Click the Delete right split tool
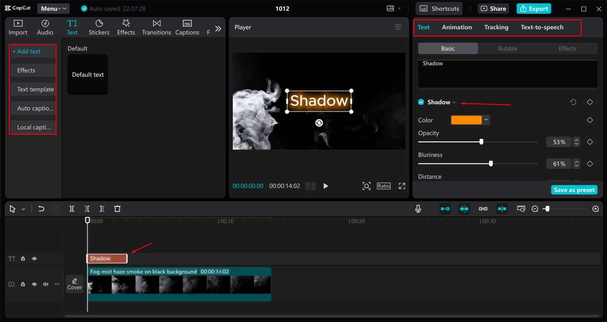Viewport: 607px width, 322px height. 102,209
